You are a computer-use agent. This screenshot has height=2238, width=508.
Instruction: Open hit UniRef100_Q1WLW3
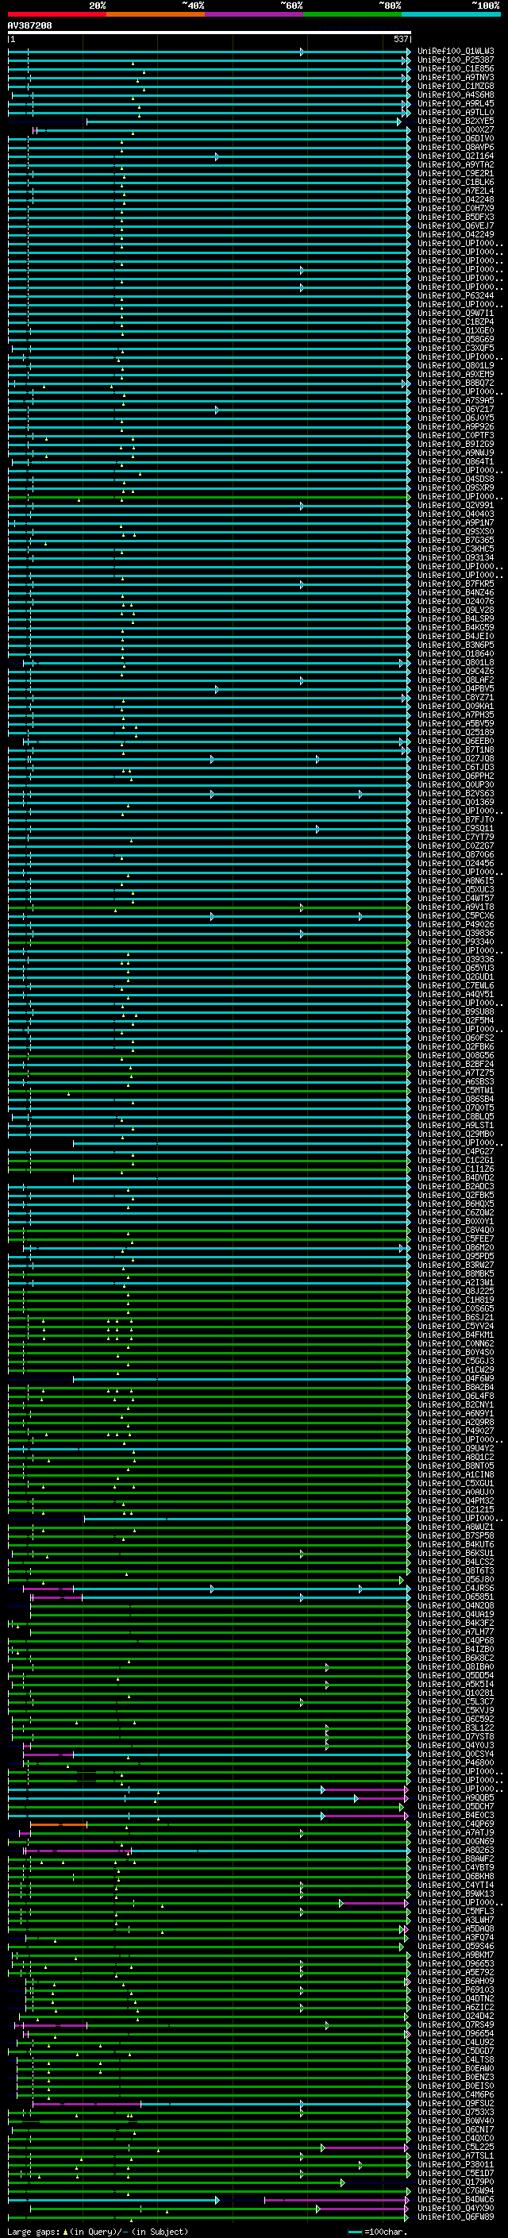[x=455, y=52]
